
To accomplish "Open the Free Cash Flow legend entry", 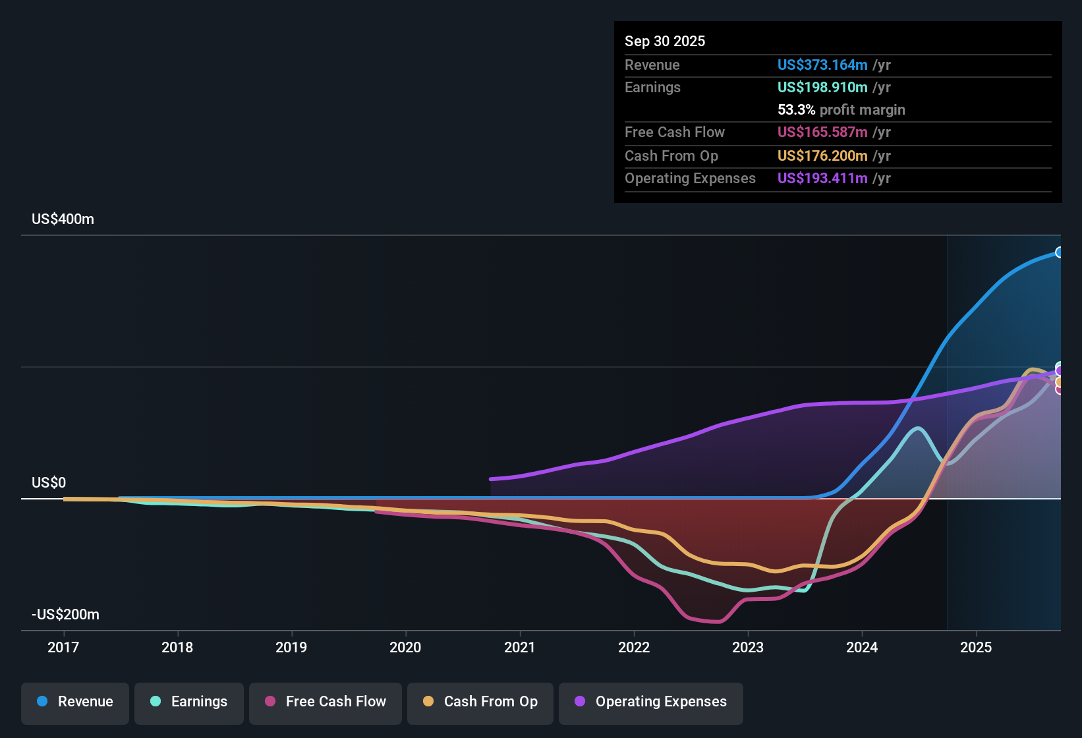I will point(325,702).
